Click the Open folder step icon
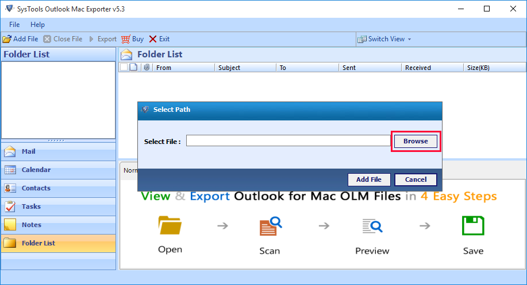This screenshot has height=285, width=527. 170,225
